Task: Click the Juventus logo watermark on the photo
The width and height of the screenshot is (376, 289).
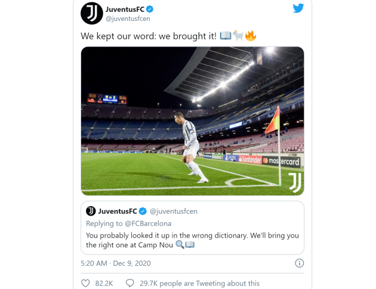Action: click(295, 182)
